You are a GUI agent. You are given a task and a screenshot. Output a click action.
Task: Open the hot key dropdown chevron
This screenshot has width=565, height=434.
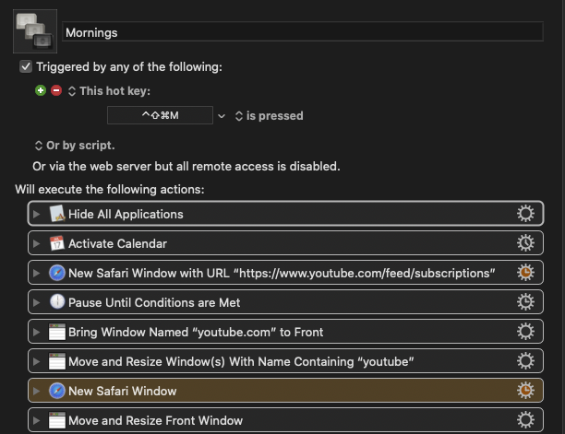(x=222, y=116)
